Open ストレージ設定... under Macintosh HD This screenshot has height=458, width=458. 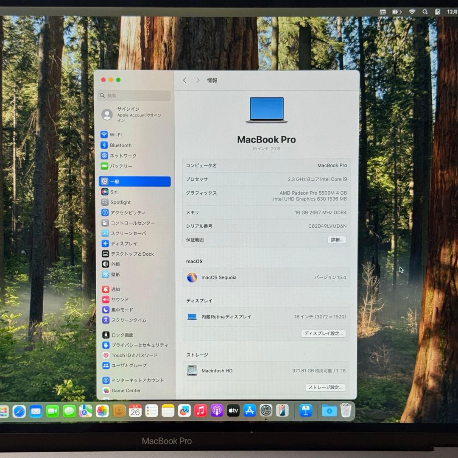pyautogui.click(x=326, y=388)
